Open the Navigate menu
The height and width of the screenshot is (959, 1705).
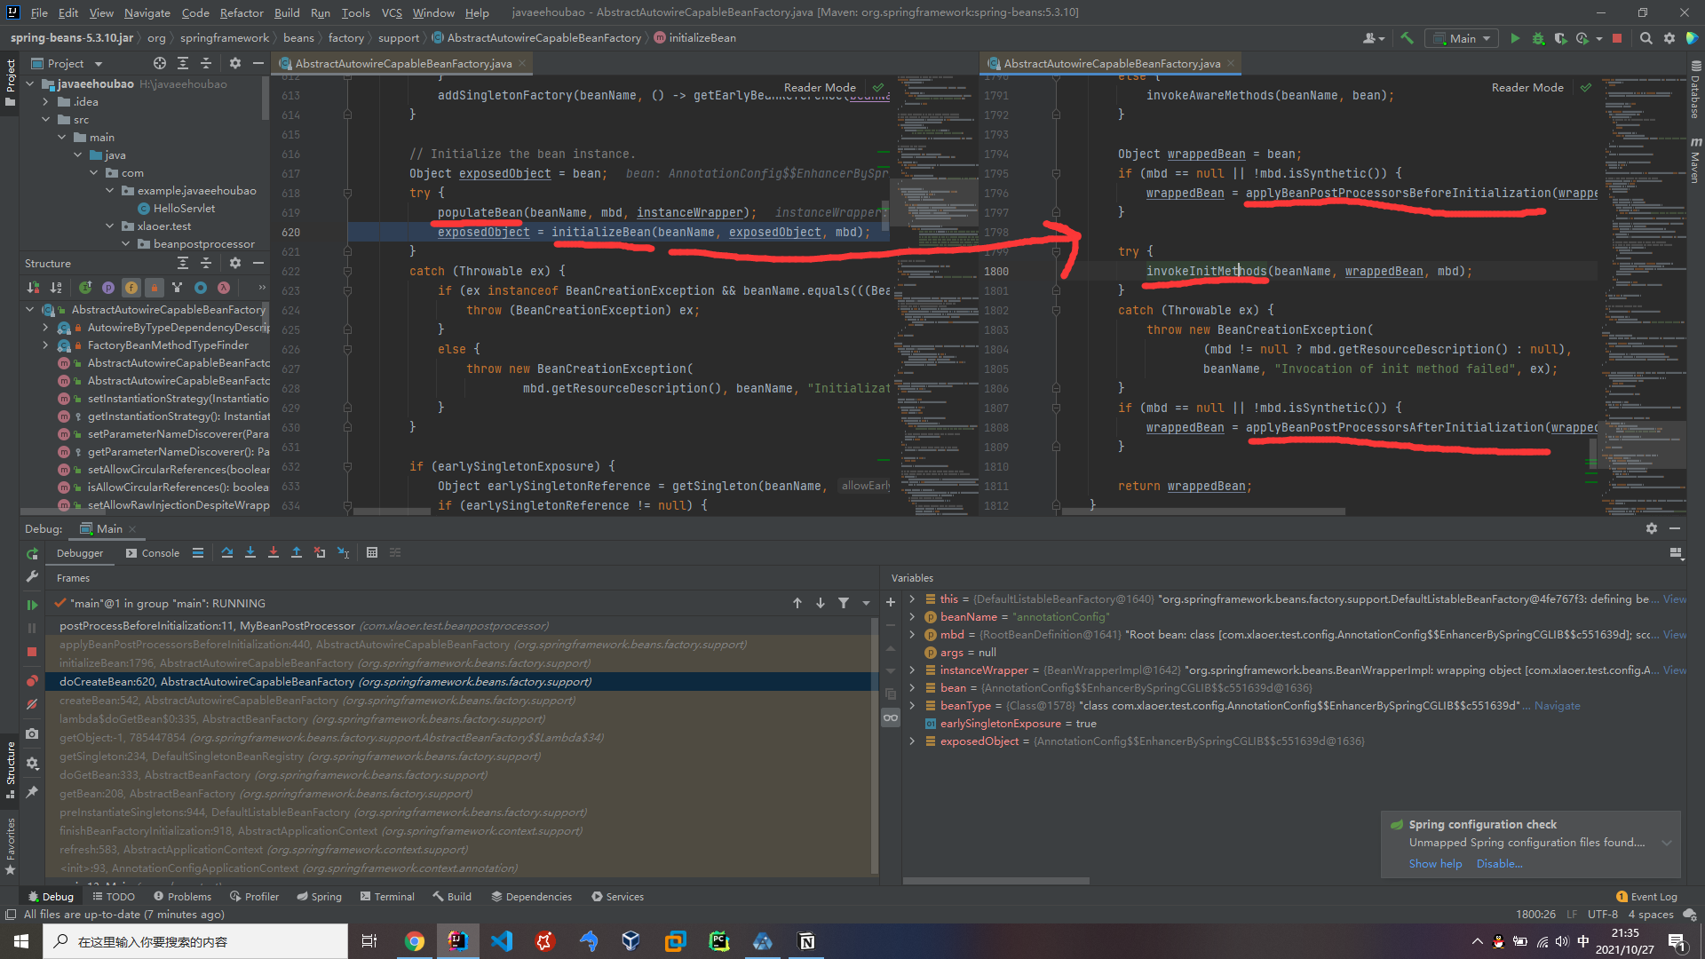147,12
